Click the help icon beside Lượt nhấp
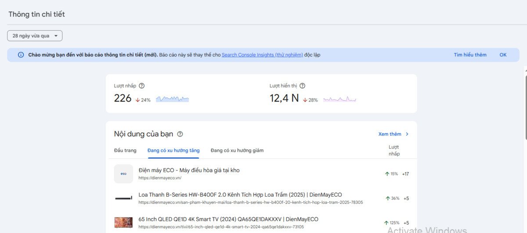The image size is (527, 233). click(141, 86)
